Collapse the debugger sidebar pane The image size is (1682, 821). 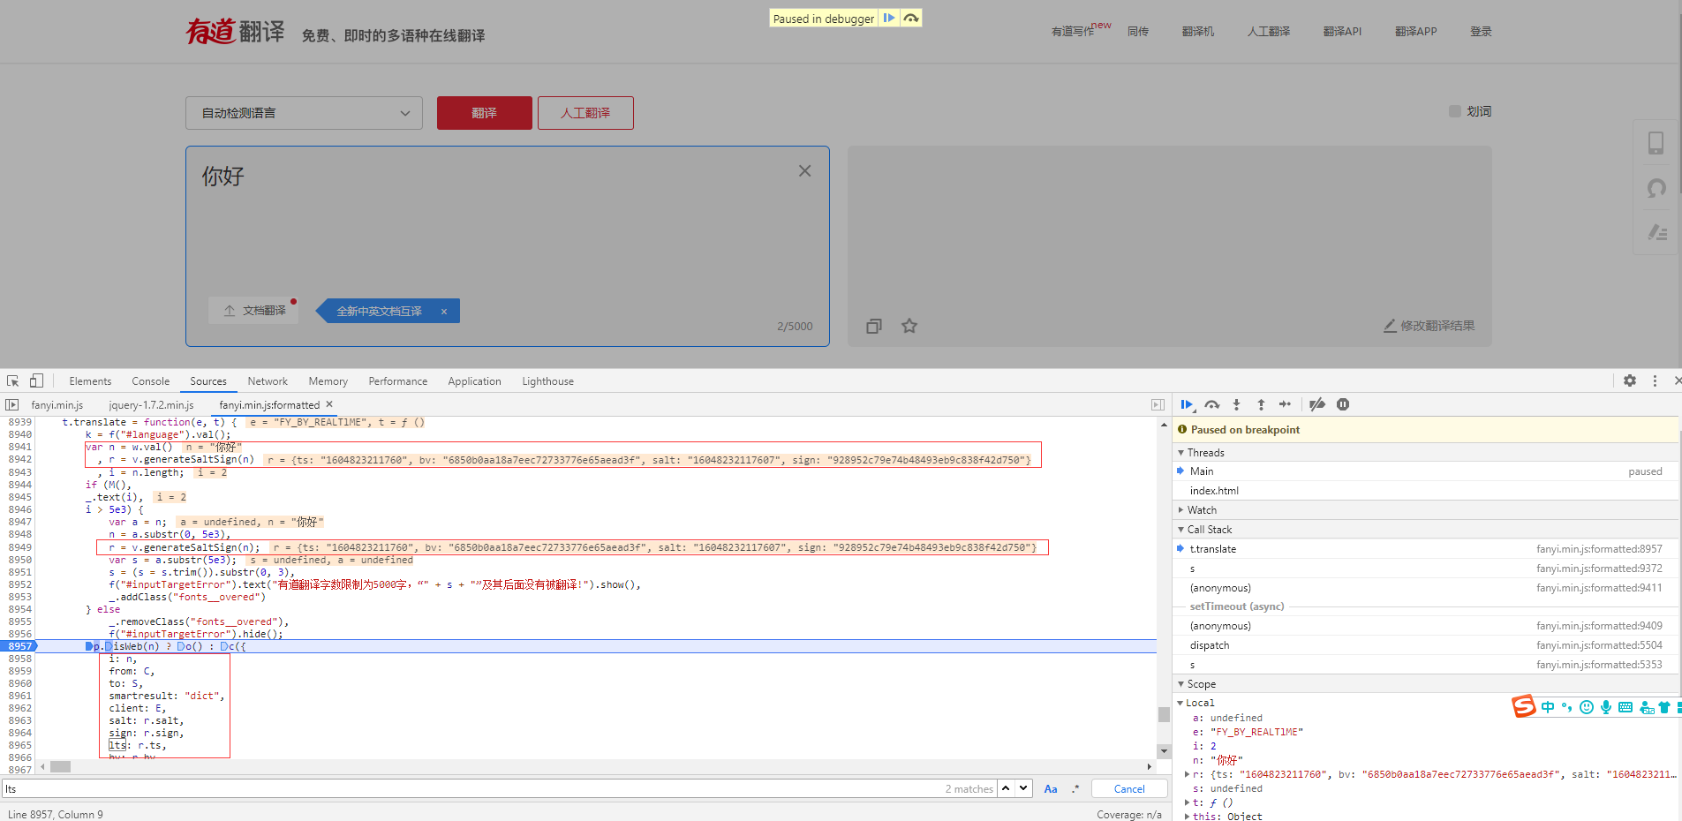tap(1158, 404)
